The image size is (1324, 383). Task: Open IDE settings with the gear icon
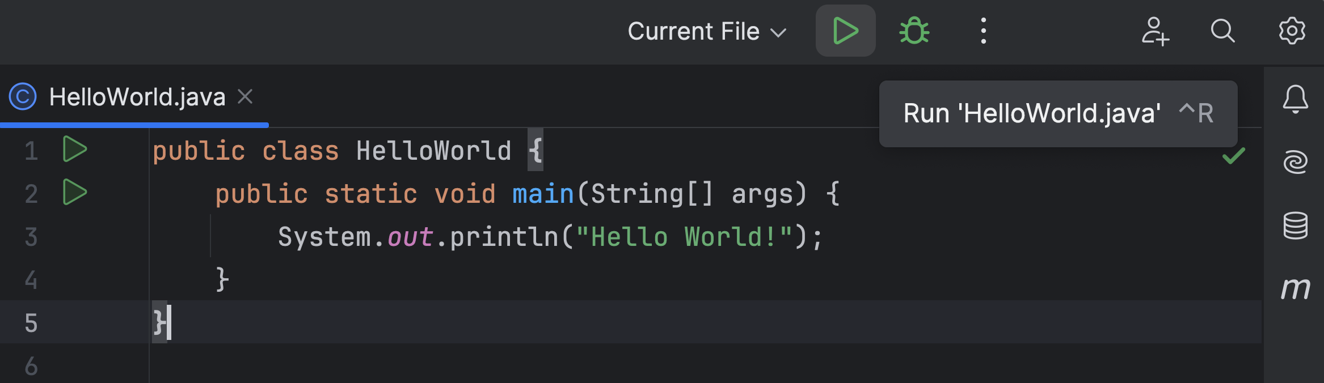point(1292,31)
